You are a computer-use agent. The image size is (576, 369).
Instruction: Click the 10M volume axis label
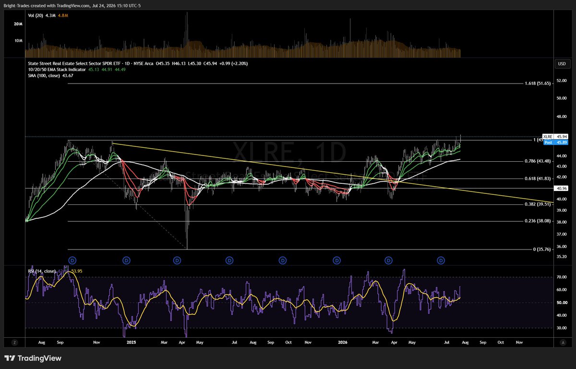coord(19,41)
